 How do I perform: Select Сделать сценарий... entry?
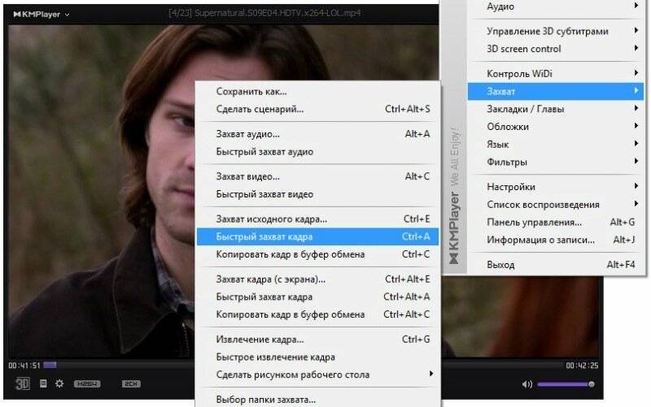click(x=318, y=109)
